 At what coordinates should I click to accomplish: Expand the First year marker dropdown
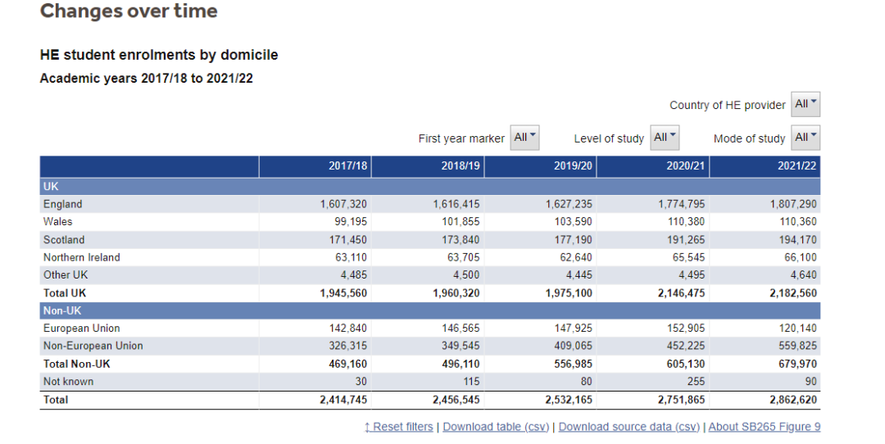[524, 138]
